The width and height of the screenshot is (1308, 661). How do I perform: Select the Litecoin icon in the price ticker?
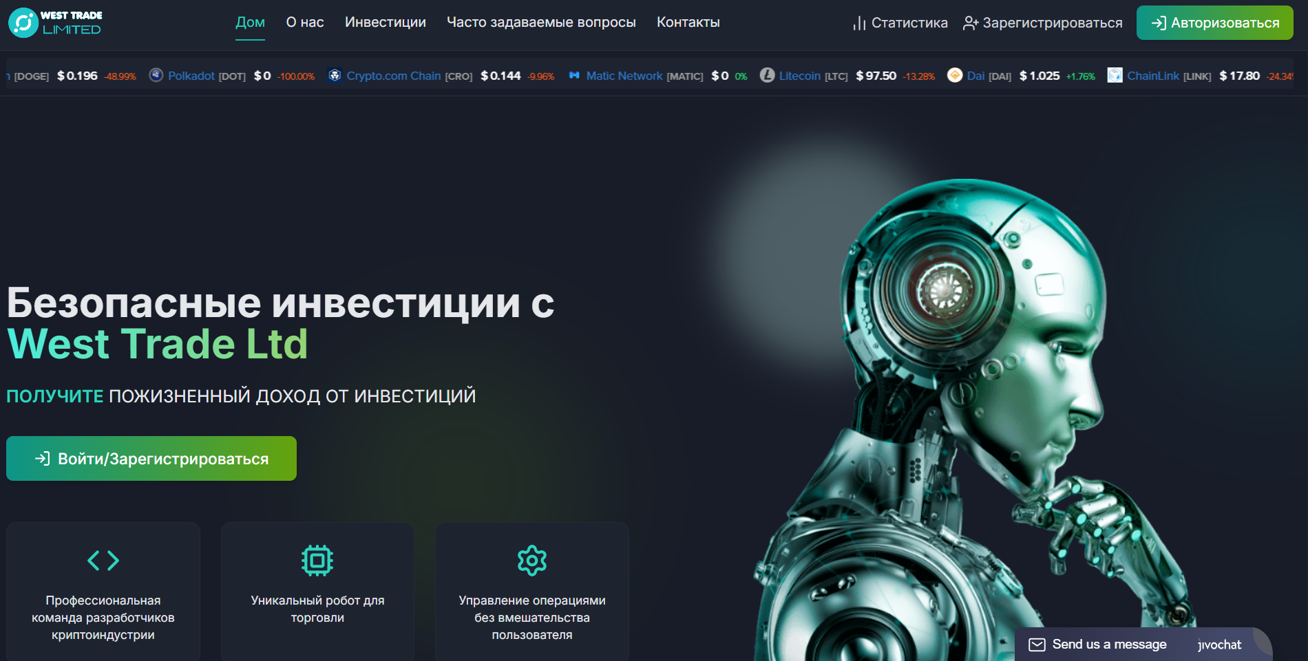pos(767,76)
